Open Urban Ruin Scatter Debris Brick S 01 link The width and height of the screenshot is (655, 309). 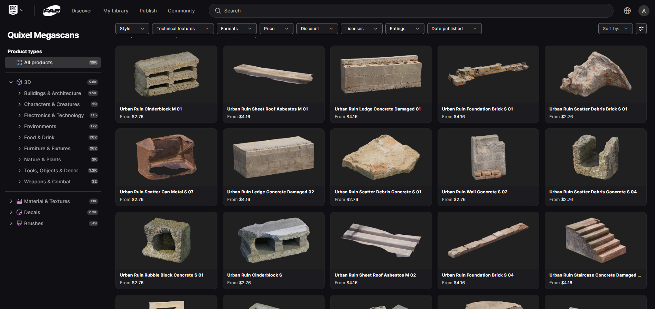click(x=588, y=109)
